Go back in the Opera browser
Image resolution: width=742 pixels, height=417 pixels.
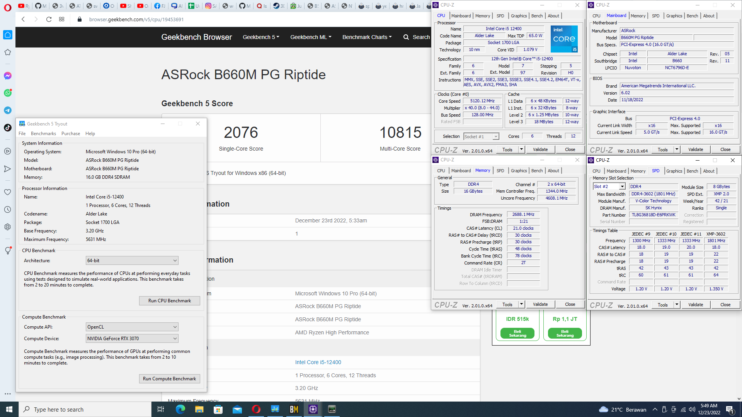[23, 19]
